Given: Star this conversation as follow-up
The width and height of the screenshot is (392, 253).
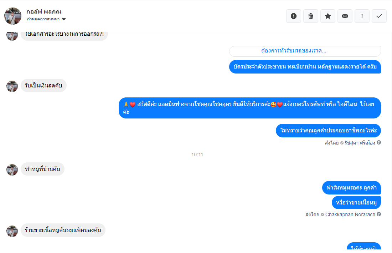Looking at the screenshot, I should [328, 16].
